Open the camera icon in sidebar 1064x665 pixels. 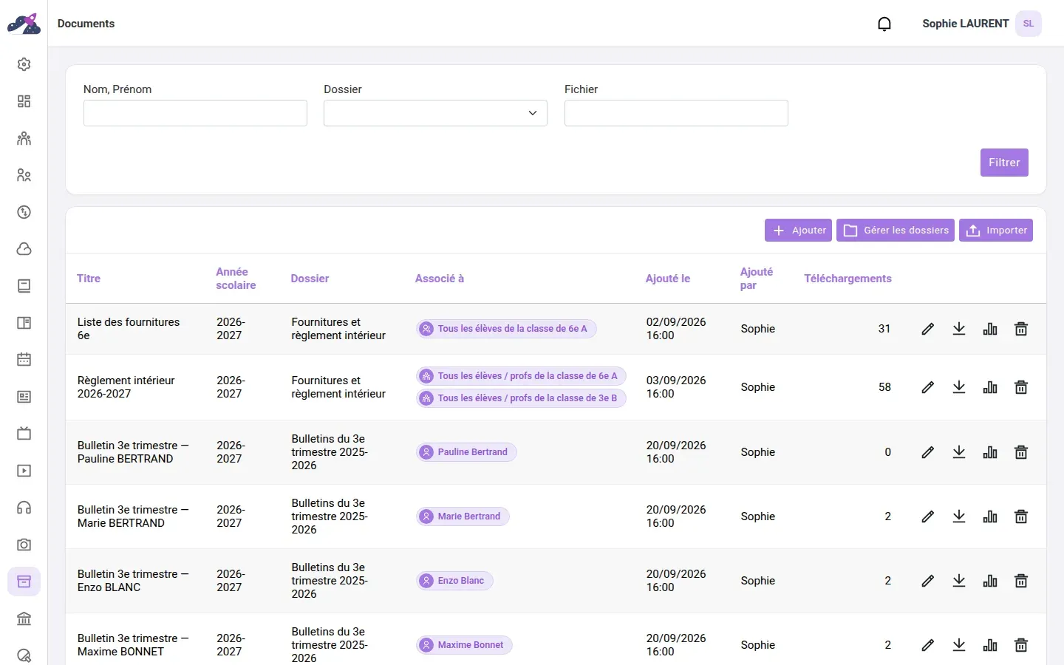pos(24,545)
